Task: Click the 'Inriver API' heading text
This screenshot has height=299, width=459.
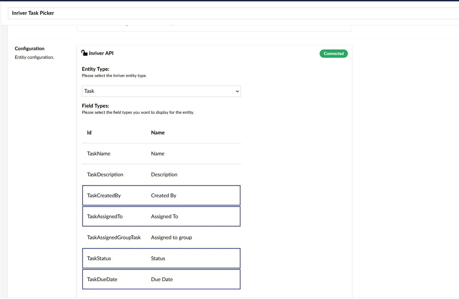Action: [101, 53]
